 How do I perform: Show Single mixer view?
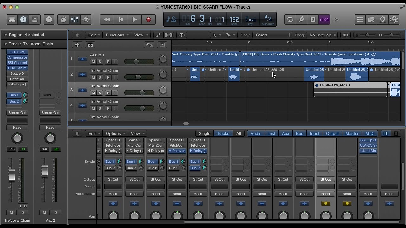coord(205,134)
